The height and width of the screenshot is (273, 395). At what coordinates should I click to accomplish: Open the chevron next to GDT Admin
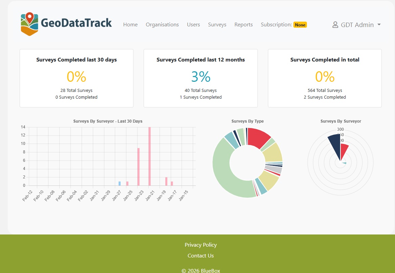(x=379, y=24)
